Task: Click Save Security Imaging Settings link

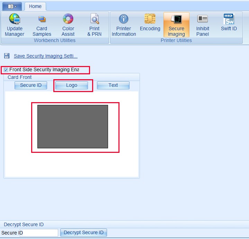Action: click(45, 56)
